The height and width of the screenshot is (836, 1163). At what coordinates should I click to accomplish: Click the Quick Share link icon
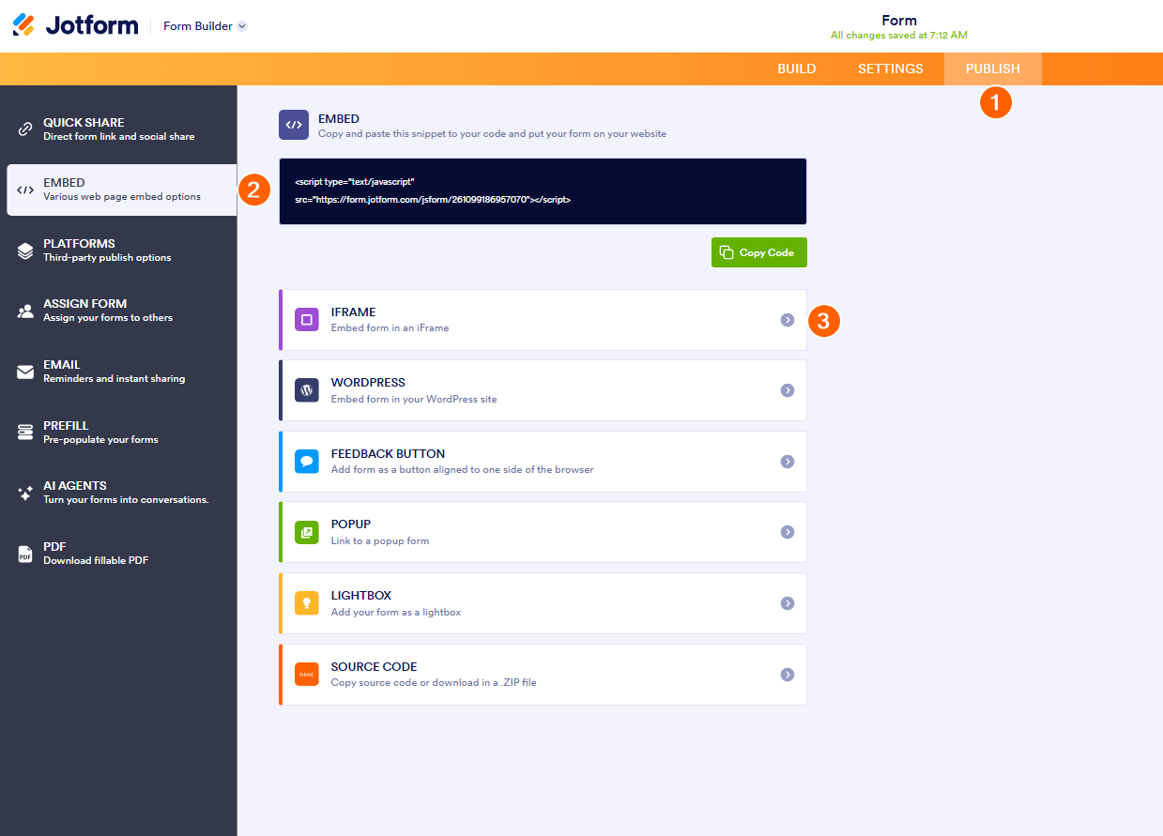coord(25,129)
